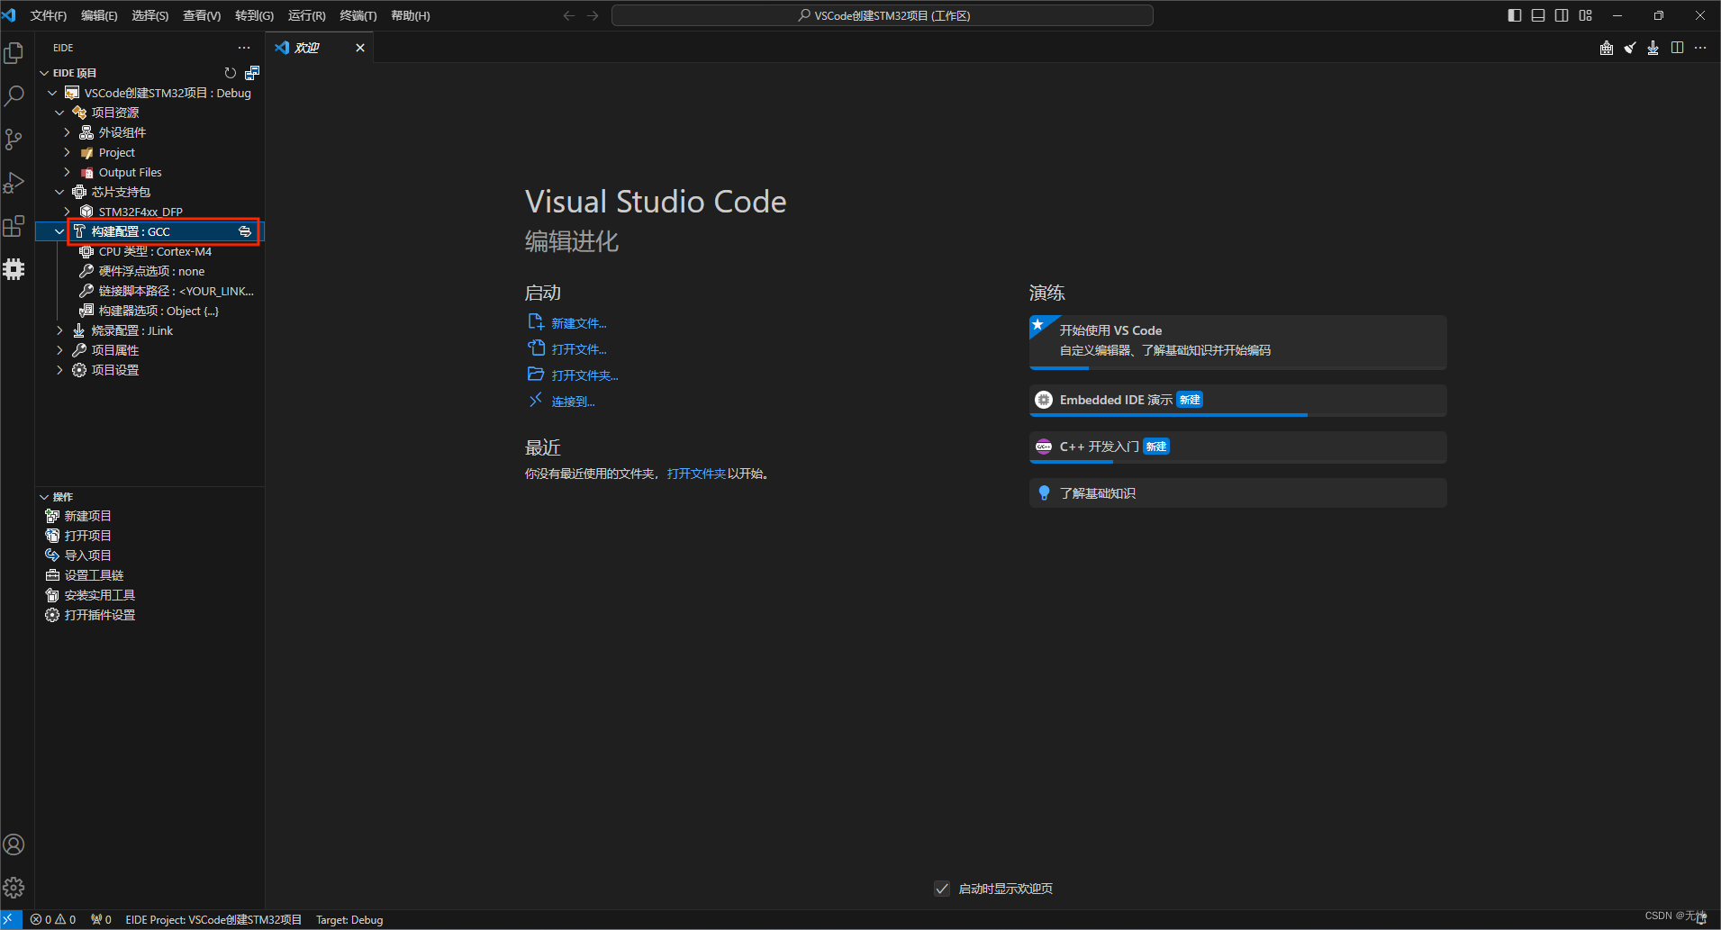Click the 打开文件... link
The width and height of the screenshot is (1721, 930).
click(x=579, y=349)
